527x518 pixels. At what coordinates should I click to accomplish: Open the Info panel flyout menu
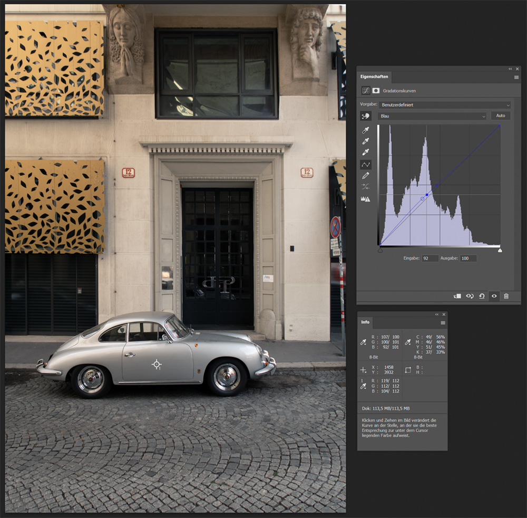coord(443,323)
